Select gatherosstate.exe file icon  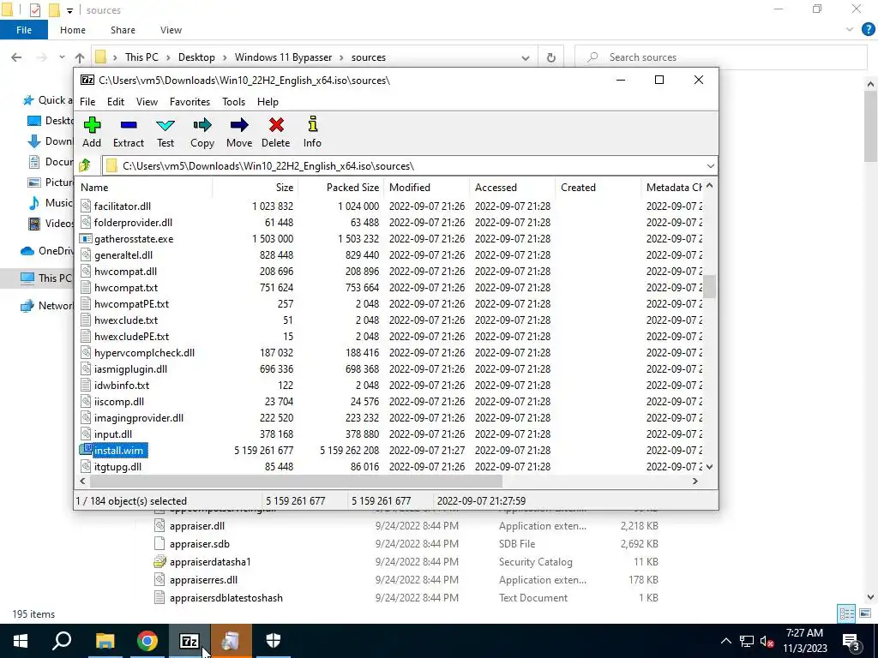click(x=85, y=238)
